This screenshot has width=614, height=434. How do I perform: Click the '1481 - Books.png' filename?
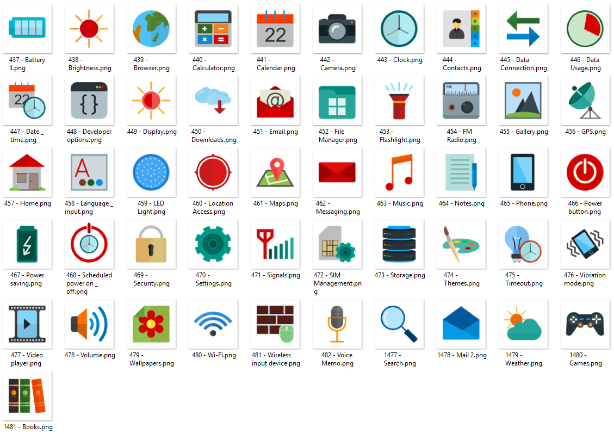[x=28, y=427]
